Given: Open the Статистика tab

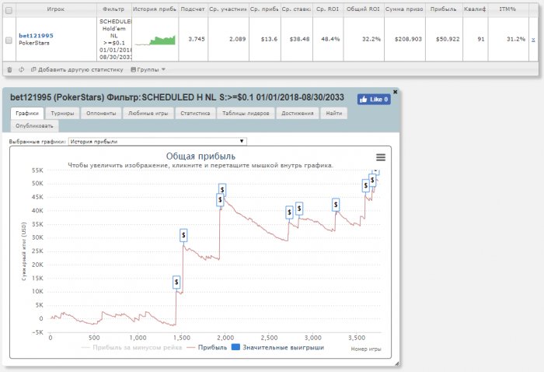Looking at the screenshot, I should (x=195, y=113).
